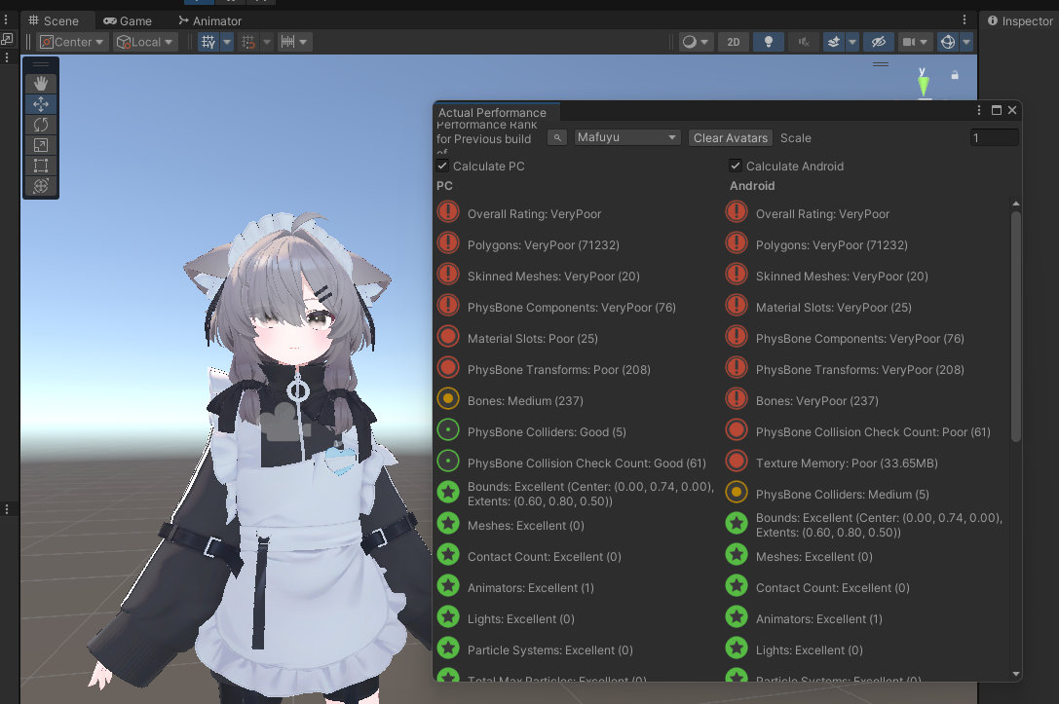This screenshot has height=704, width=1059.
Task: Open the Center pivot mode dropdown
Action: pyautogui.click(x=72, y=42)
